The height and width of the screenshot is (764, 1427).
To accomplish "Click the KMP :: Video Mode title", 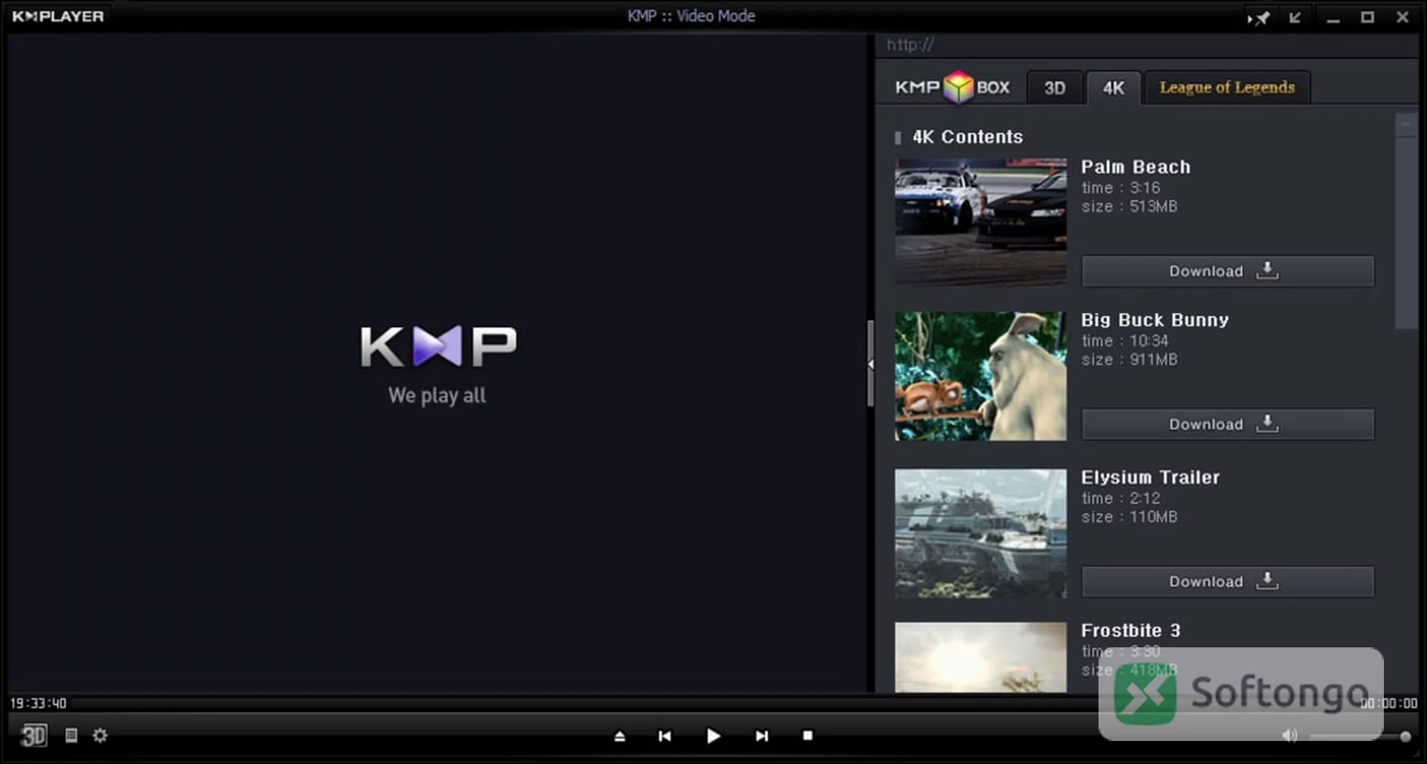I will point(691,16).
